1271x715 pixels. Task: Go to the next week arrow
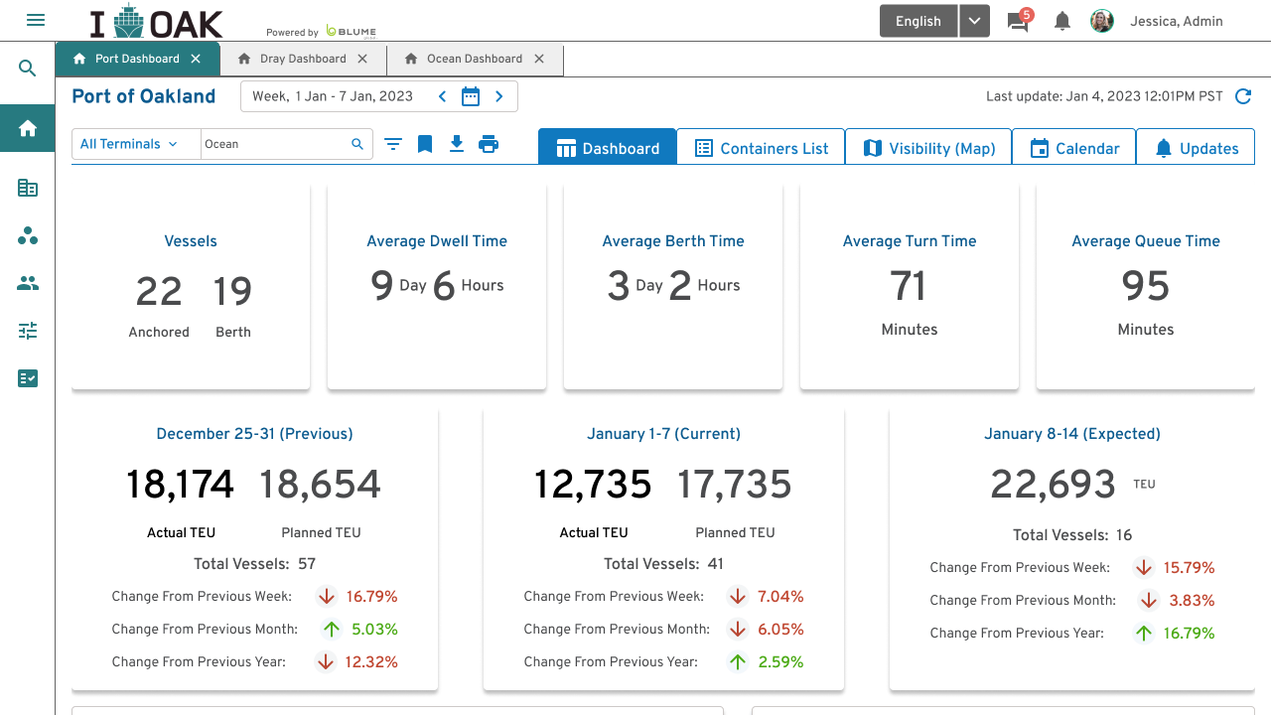499,96
